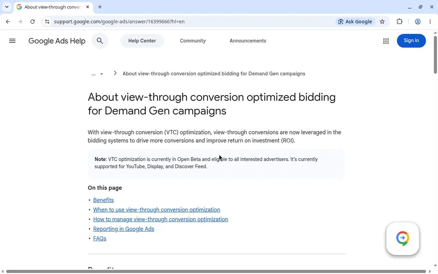The image size is (438, 274).
Task: Click the horizontal page scrollbar
Action: pos(216,271)
